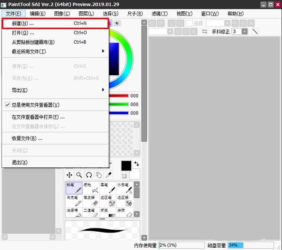Click the blue RGB slider
The image size is (282, 250).
tap(119, 113)
